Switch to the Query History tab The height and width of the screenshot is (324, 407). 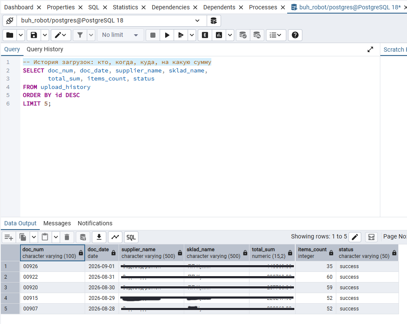(45, 49)
